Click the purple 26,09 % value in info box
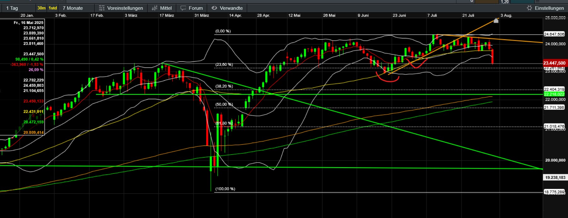The height and width of the screenshot is (218, 568). point(36,70)
